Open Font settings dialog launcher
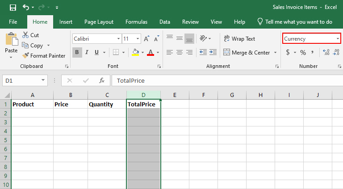Image resolution: width=343 pixels, height=189 pixels. [x=159, y=67]
